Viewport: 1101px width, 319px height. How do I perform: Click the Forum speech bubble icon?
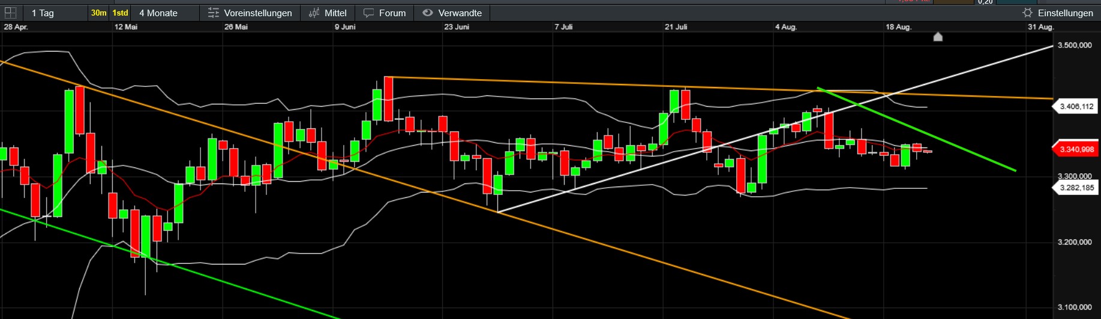click(369, 13)
